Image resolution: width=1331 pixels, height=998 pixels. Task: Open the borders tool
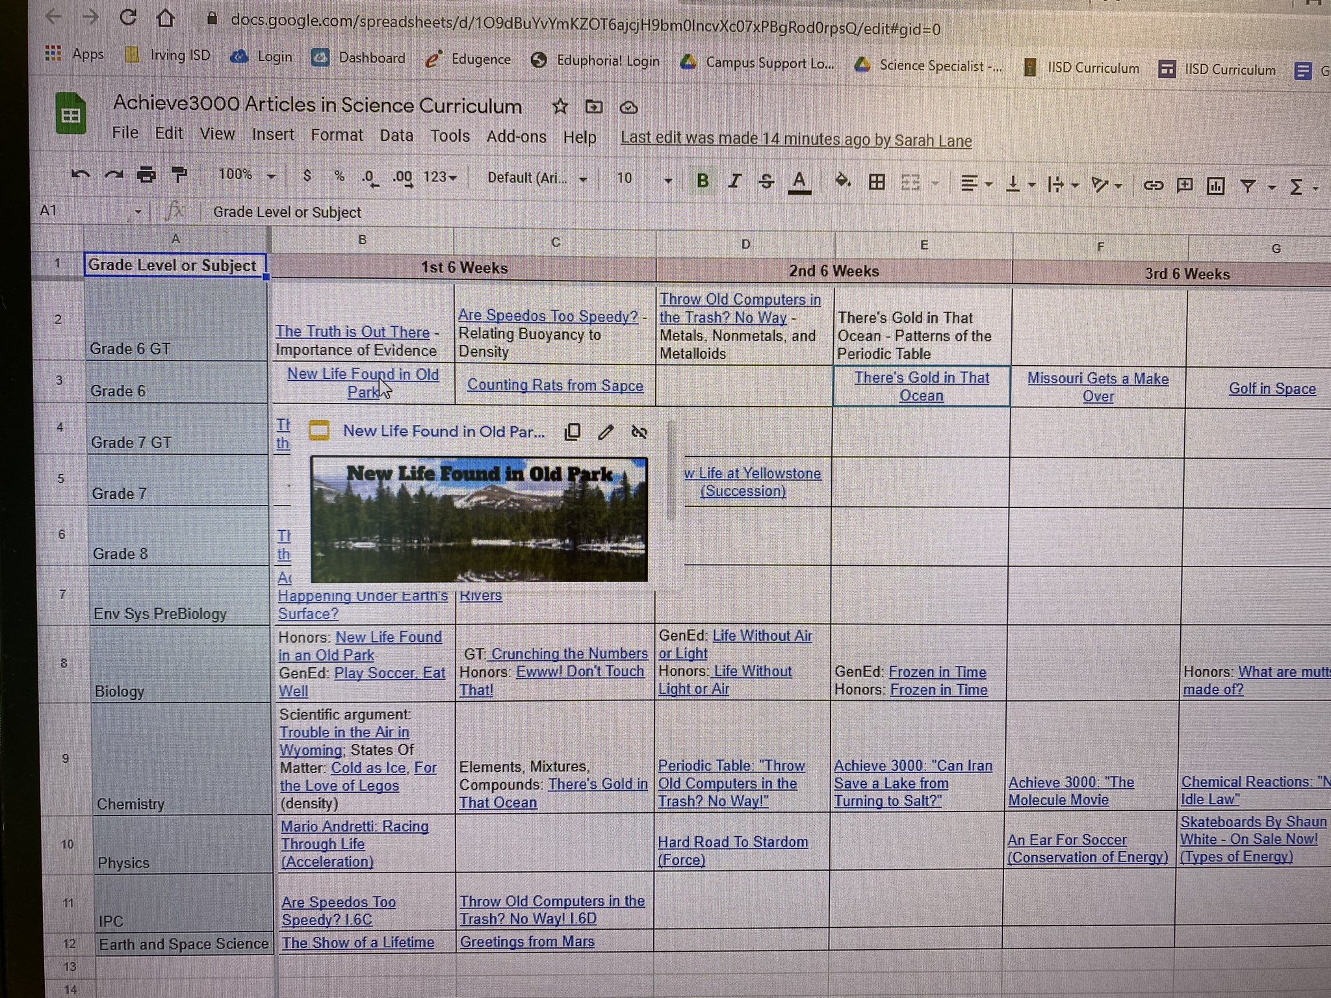tap(877, 183)
